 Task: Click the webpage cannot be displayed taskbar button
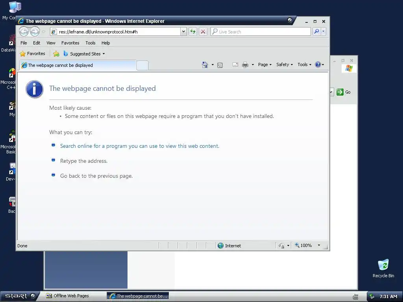pyautogui.click(x=138, y=296)
